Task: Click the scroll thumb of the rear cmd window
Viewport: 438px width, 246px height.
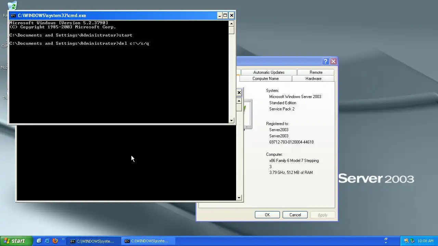Action: click(x=239, y=107)
